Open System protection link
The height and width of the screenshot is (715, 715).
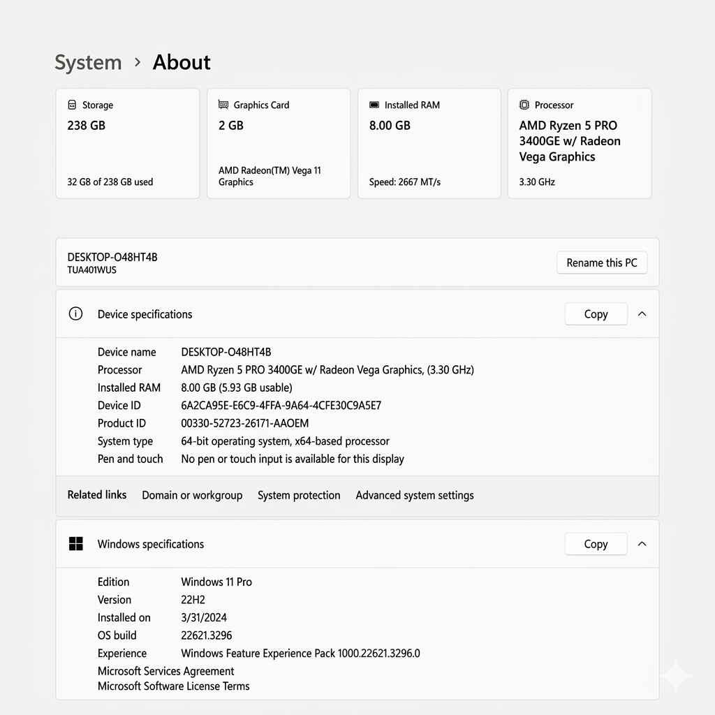[x=299, y=495]
